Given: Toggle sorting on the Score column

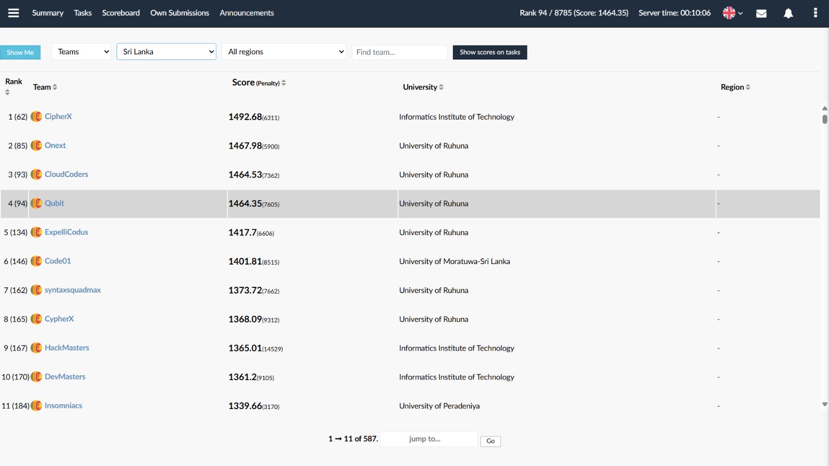Looking at the screenshot, I should coord(285,82).
